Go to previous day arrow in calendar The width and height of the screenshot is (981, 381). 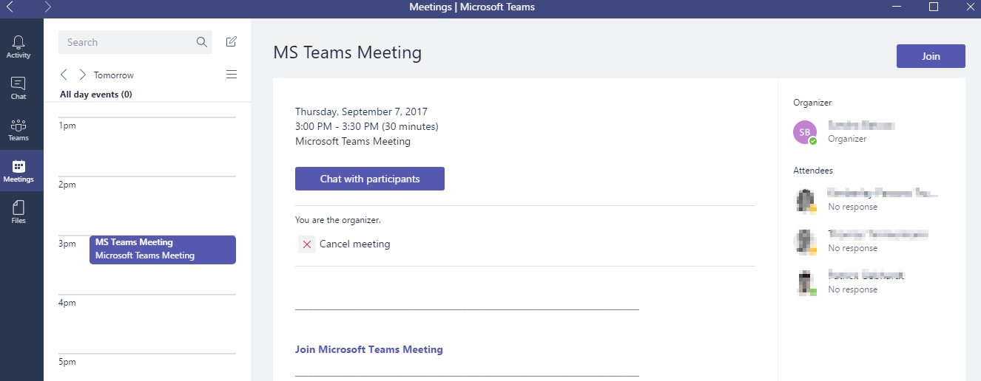click(x=64, y=75)
